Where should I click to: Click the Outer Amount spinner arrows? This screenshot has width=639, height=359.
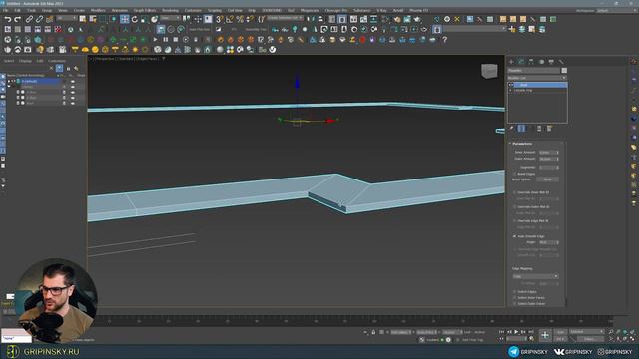[557, 159]
